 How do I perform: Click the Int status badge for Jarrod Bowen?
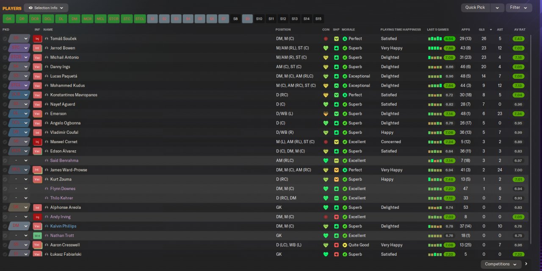37,48
